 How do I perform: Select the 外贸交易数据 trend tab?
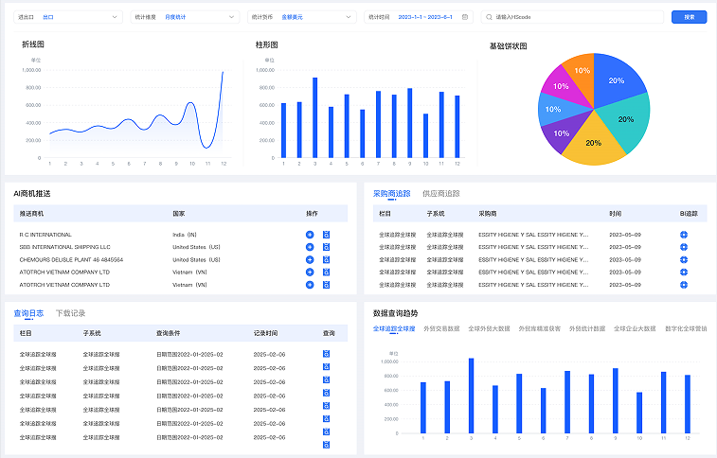pos(440,328)
